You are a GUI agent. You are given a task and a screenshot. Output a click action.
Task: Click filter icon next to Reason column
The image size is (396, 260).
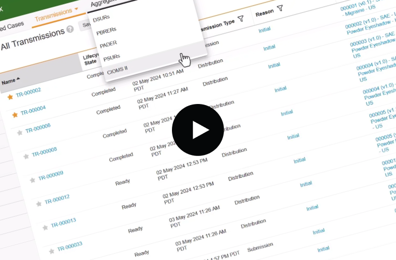pyautogui.click(x=280, y=8)
